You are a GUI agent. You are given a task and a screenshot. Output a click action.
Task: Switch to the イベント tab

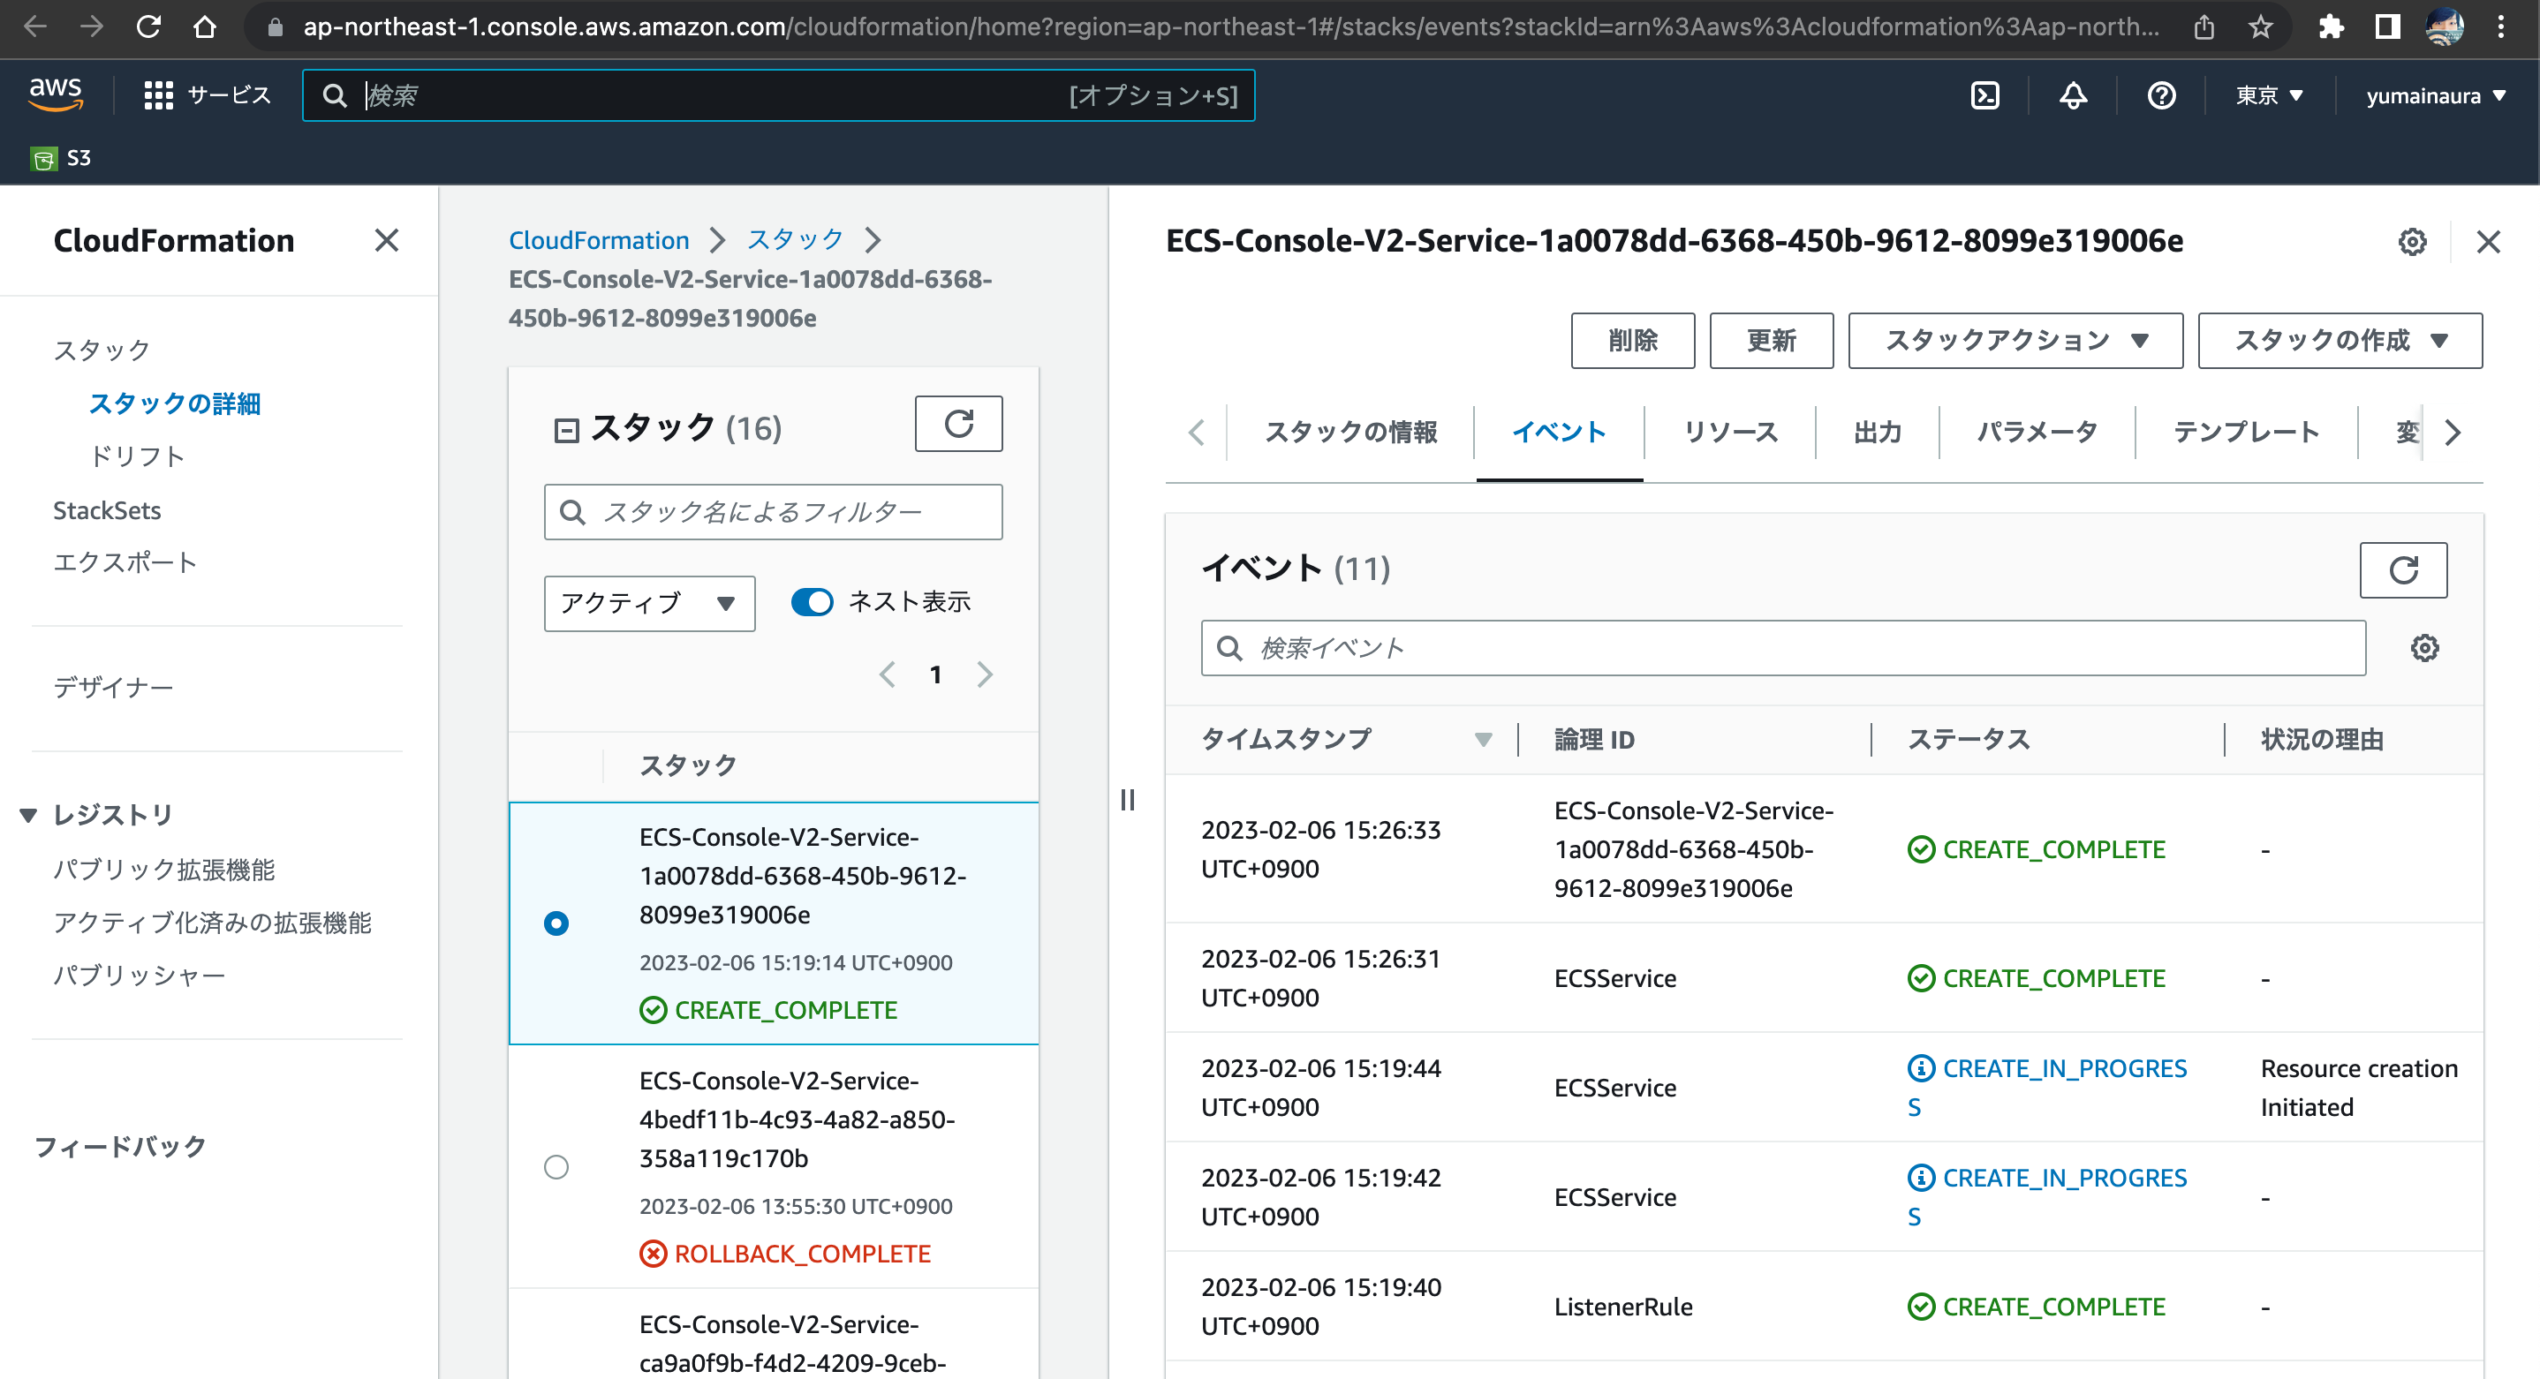click(x=1559, y=433)
